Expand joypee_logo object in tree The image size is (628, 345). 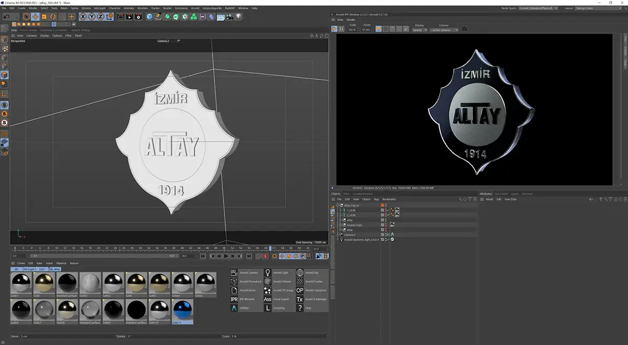pos(340,225)
